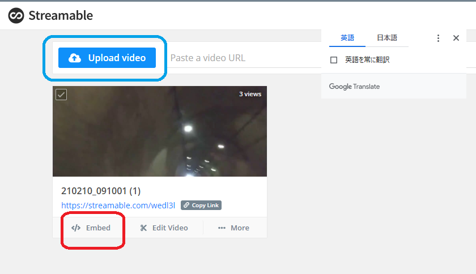Enable 英語を常に翻訳 checkbox
This screenshot has width=476, height=274.
coord(334,60)
